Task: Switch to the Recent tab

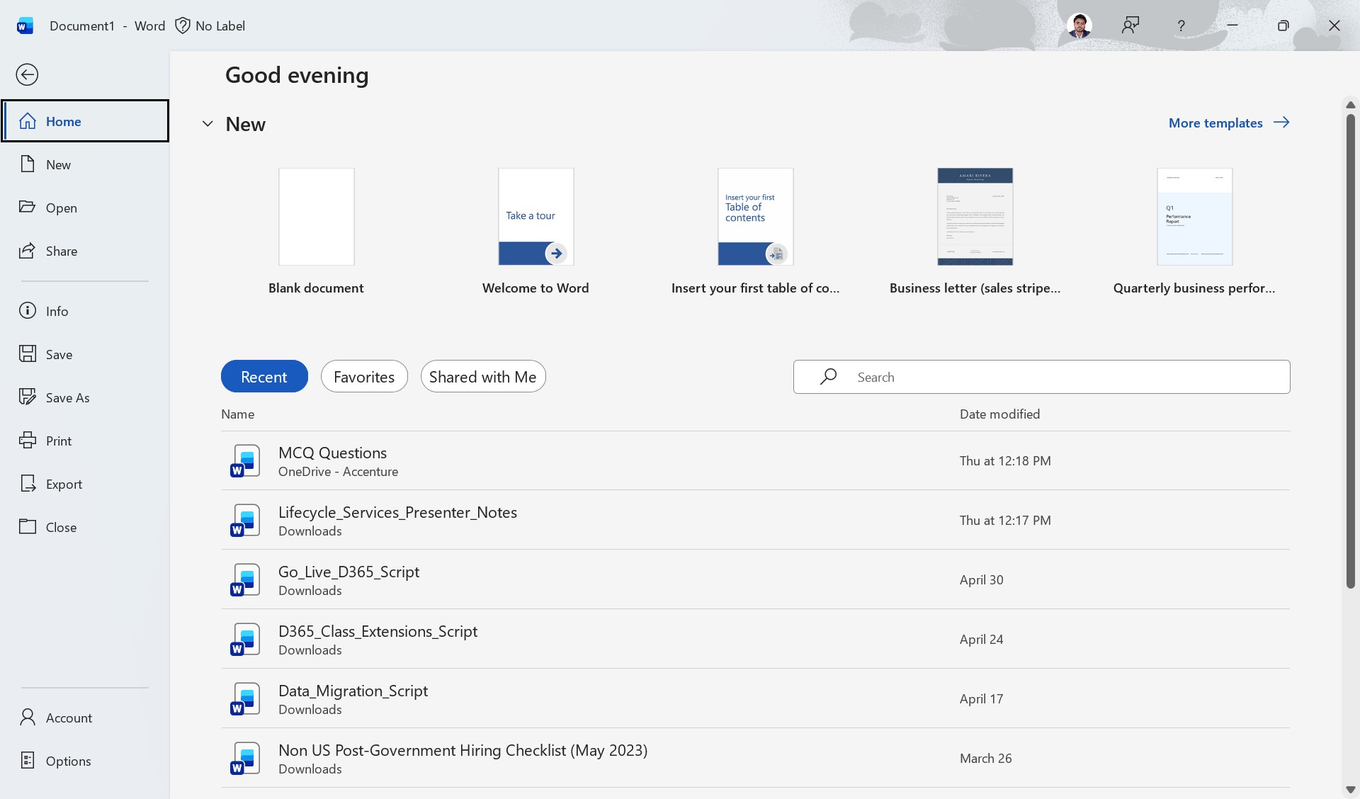Action: (x=264, y=376)
